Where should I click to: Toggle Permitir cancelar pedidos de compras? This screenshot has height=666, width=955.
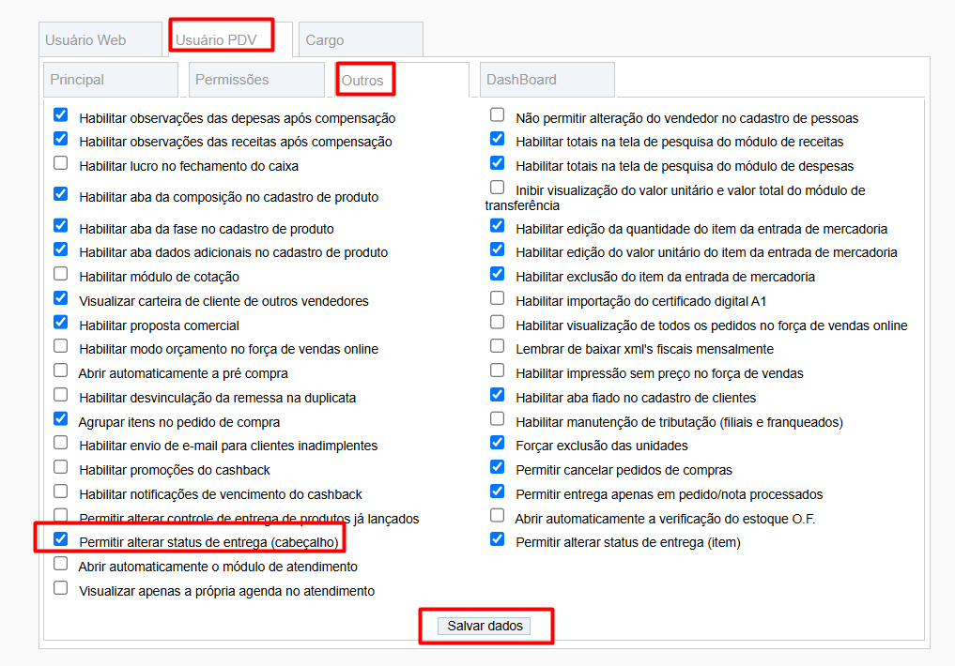click(x=497, y=466)
